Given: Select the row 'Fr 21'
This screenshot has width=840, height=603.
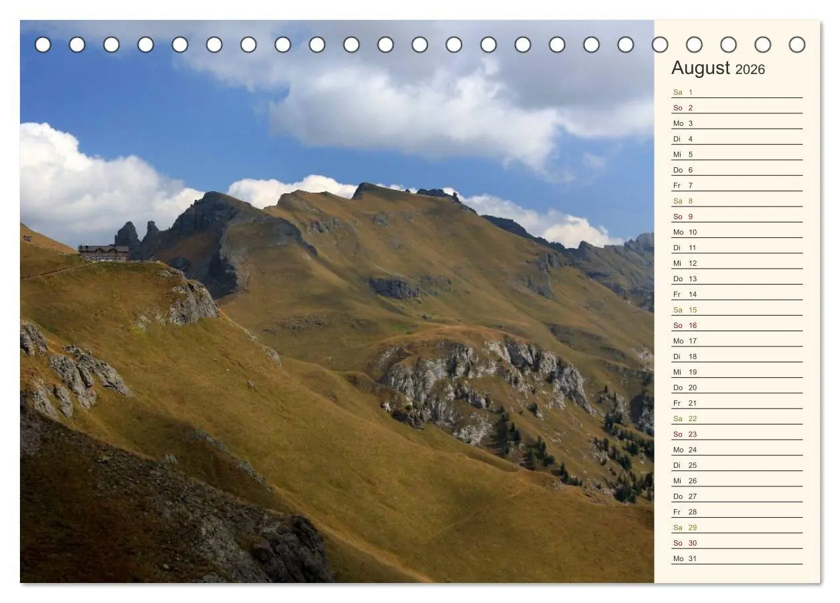Looking at the screenshot, I should (737, 403).
